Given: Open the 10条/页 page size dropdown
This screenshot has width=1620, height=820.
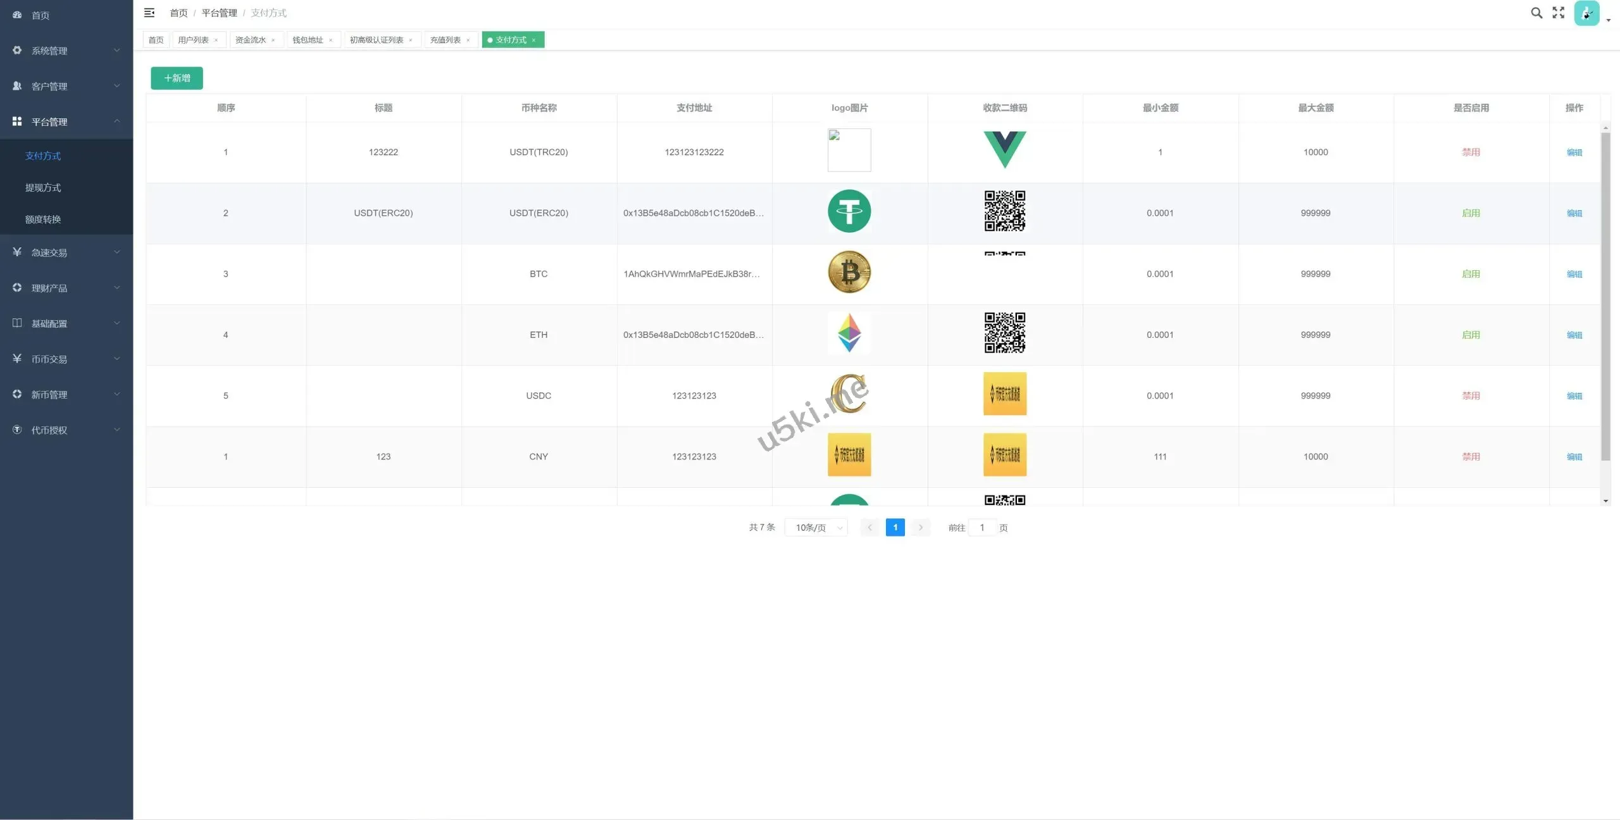Looking at the screenshot, I should 816,528.
